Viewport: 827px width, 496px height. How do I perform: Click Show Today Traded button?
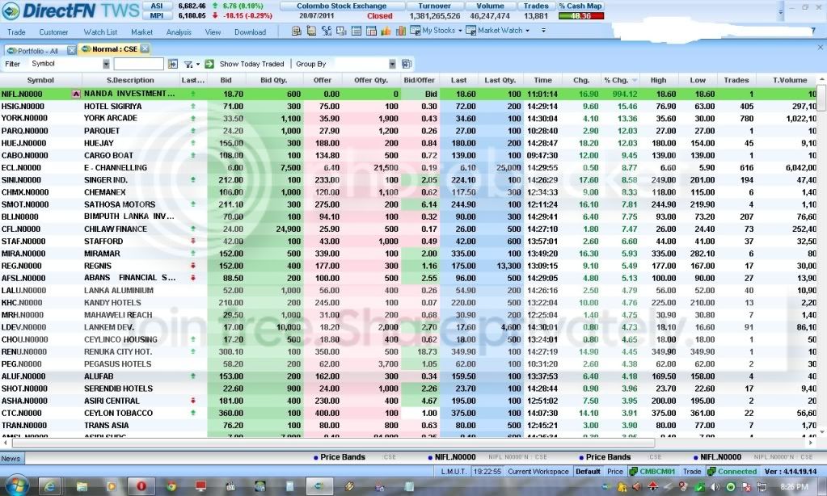pos(251,64)
